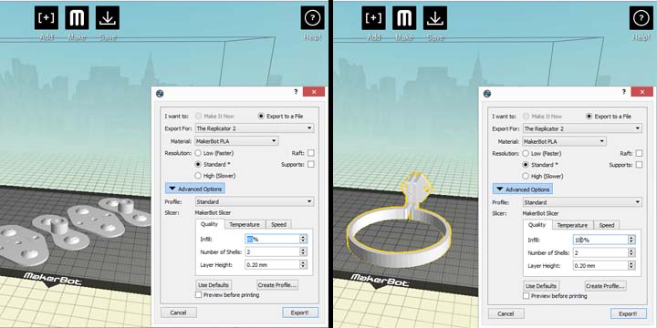Enable Supports checkbox in left dialog
The width and height of the screenshot is (657, 328).
[310, 164]
